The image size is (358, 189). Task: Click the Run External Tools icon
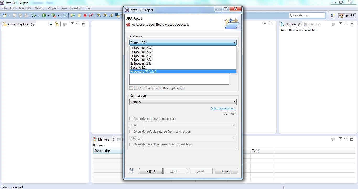54,15
